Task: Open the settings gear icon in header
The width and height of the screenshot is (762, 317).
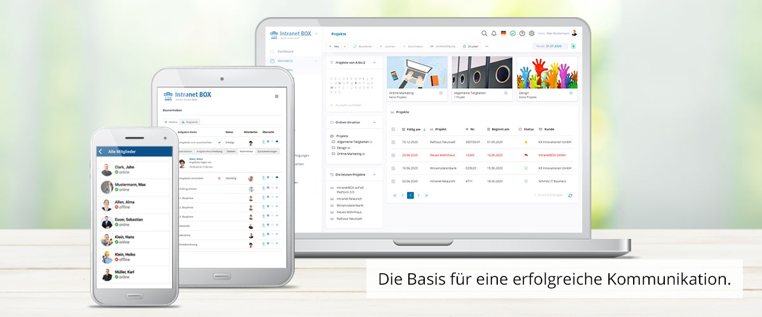Action: pos(531,33)
